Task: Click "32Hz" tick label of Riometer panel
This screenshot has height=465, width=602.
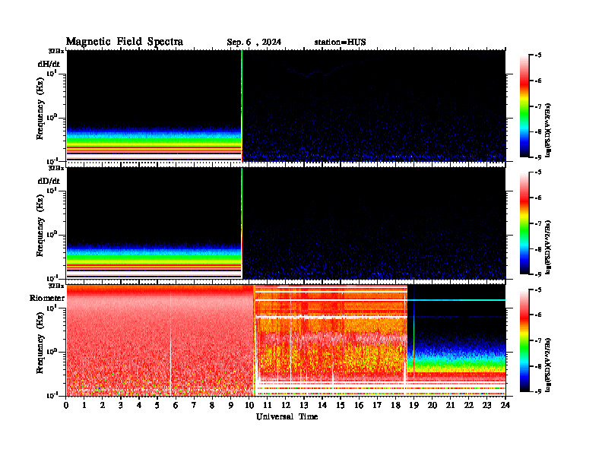Action: click(x=56, y=286)
